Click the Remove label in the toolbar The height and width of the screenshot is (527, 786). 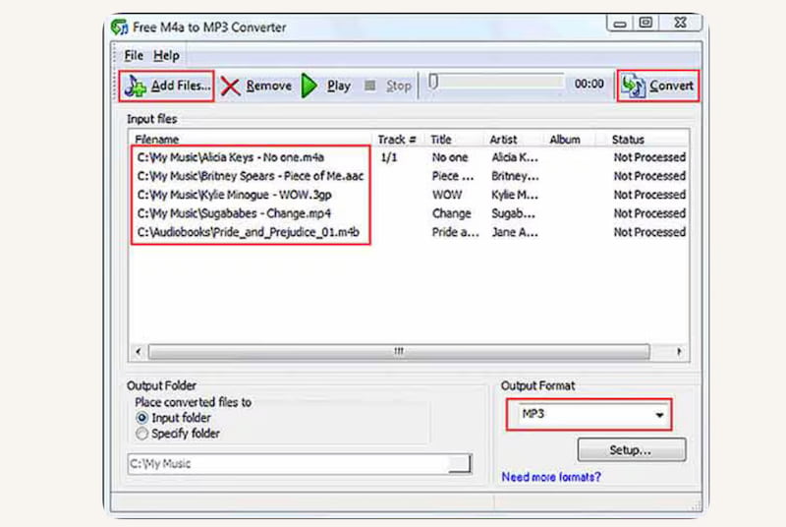coord(268,87)
